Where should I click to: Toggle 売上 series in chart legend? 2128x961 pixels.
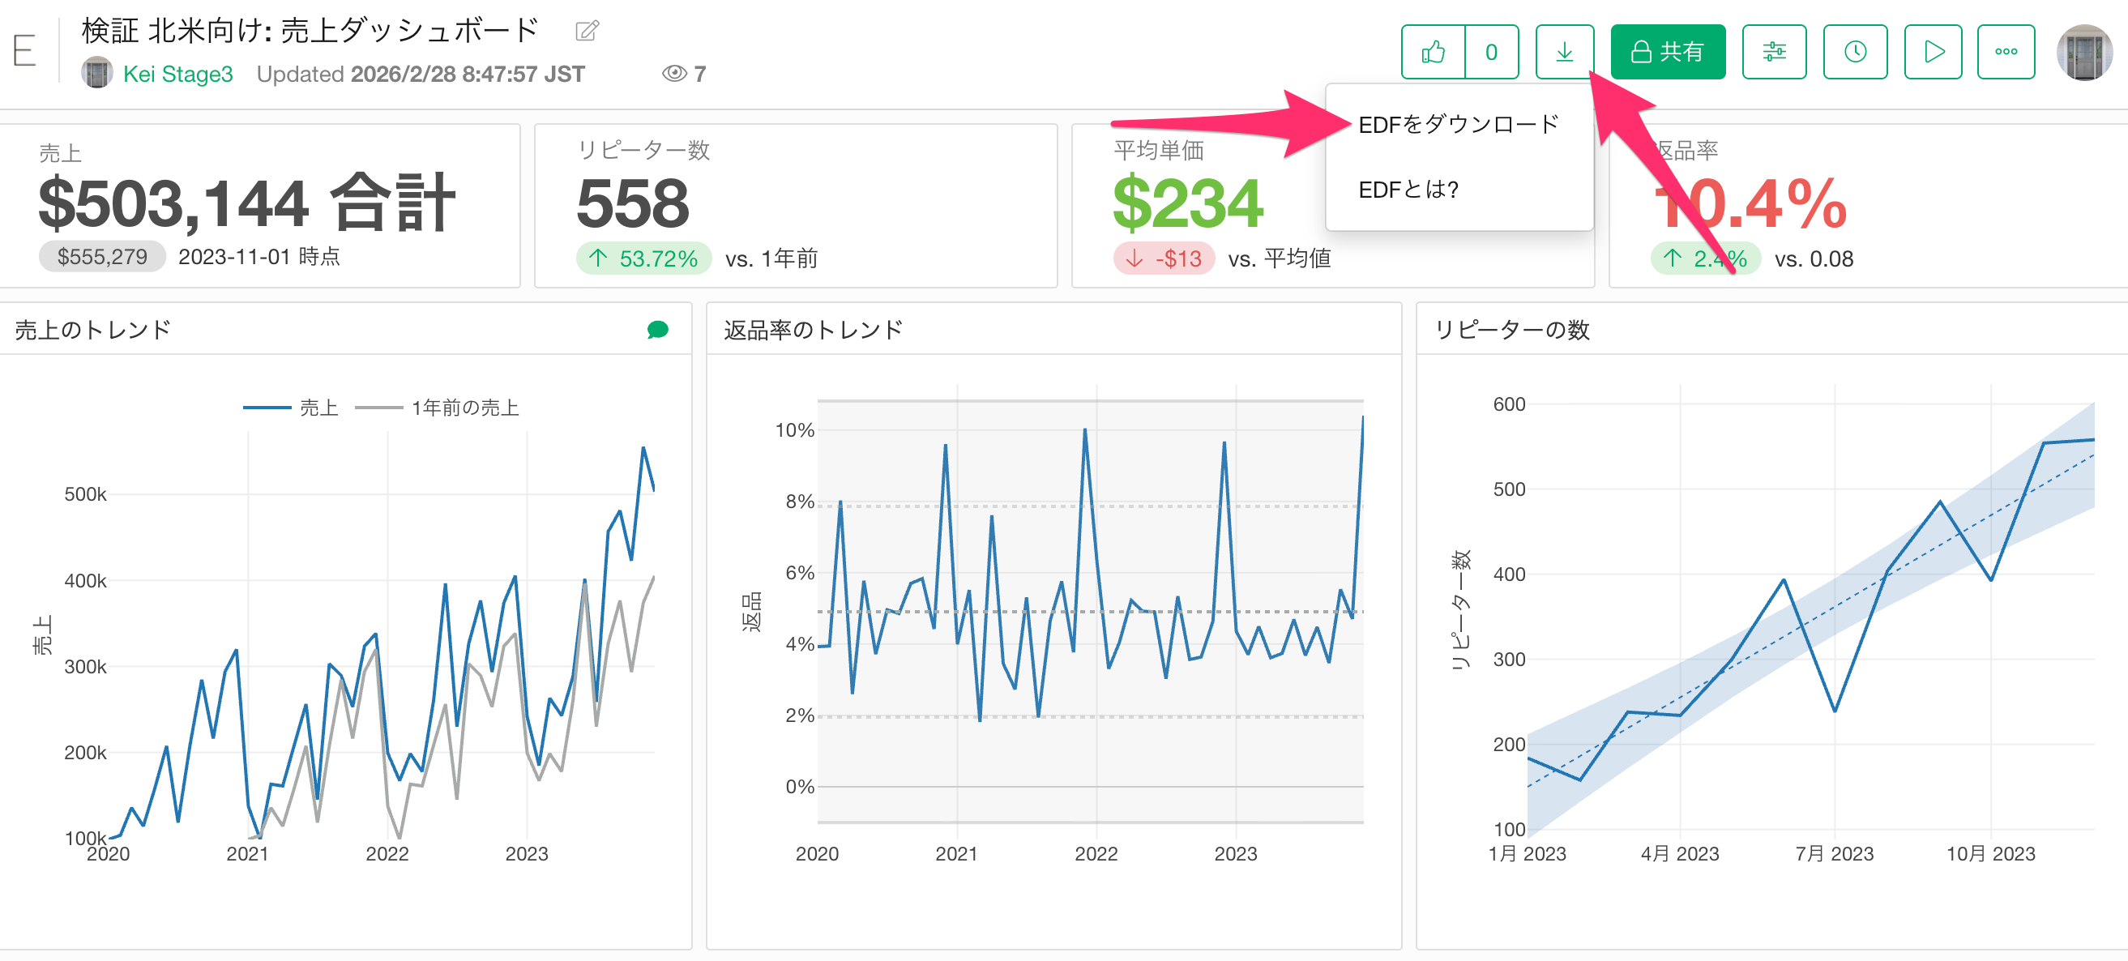318,408
